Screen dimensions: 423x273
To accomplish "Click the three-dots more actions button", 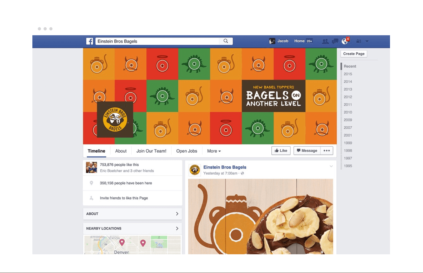I will point(327,151).
